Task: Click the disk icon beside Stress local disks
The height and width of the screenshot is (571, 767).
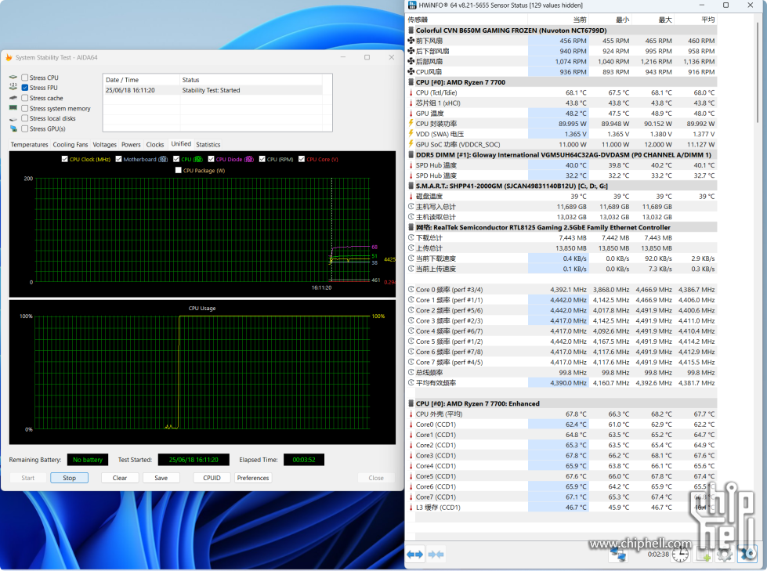Action: 13,118
